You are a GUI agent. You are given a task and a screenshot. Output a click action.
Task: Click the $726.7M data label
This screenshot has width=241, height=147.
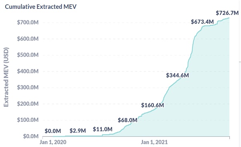[227, 13]
